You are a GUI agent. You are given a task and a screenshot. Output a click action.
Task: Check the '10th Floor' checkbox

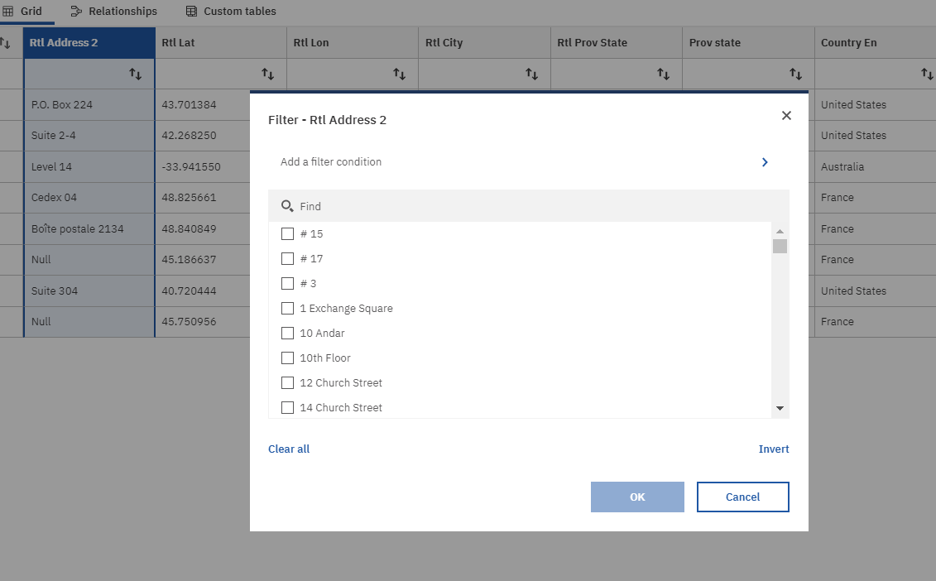click(x=287, y=358)
